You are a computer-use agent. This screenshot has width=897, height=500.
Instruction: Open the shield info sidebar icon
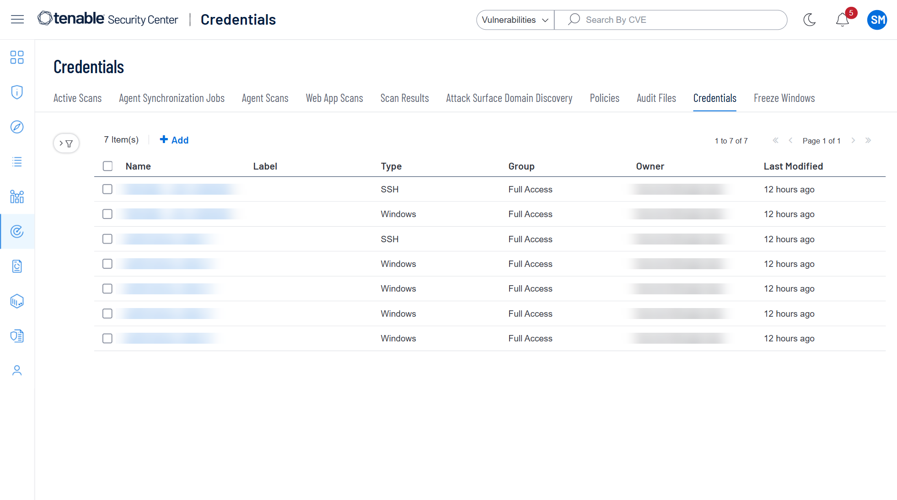pyautogui.click(x=17, y=92)
